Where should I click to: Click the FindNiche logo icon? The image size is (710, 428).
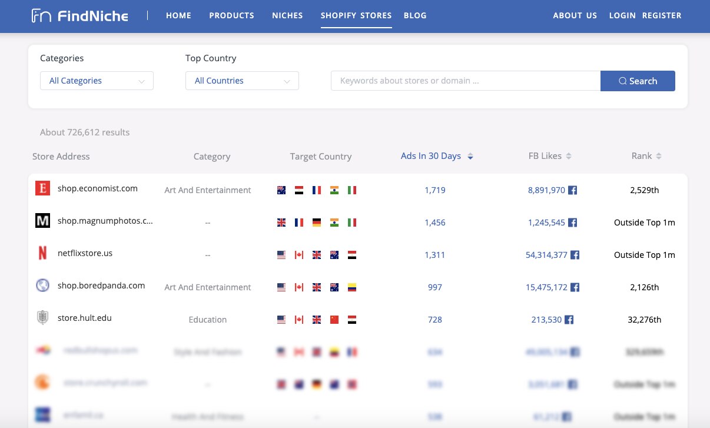pos(41,16)
